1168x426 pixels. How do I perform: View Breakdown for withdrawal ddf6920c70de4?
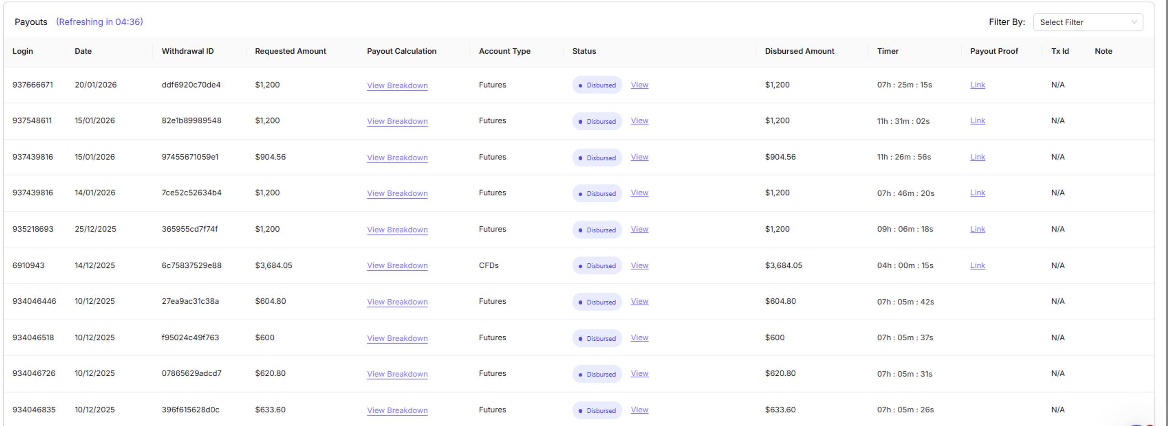pyautogui.click(x=397, y=85)
